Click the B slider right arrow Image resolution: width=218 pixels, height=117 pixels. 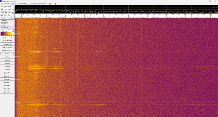click(13, 29)
